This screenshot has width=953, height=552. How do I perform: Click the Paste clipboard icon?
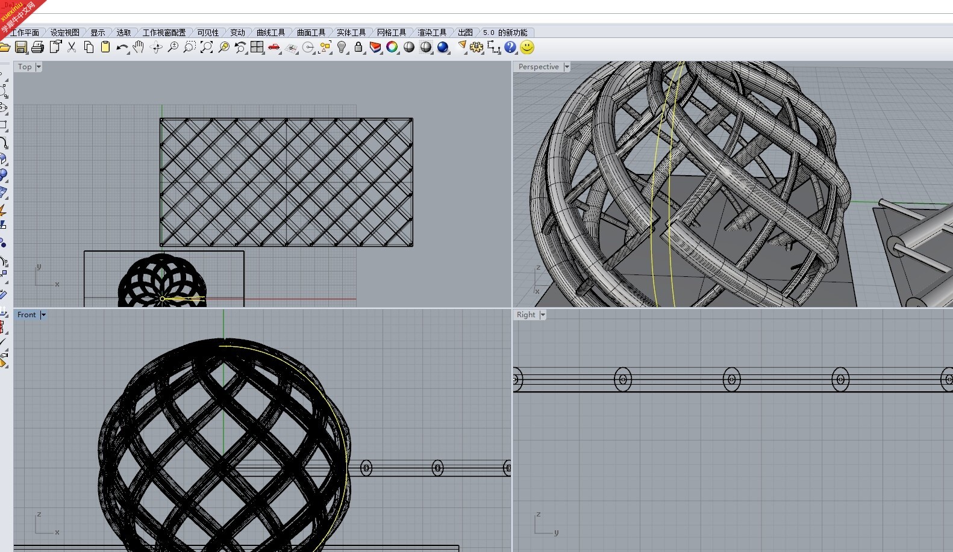105,47
